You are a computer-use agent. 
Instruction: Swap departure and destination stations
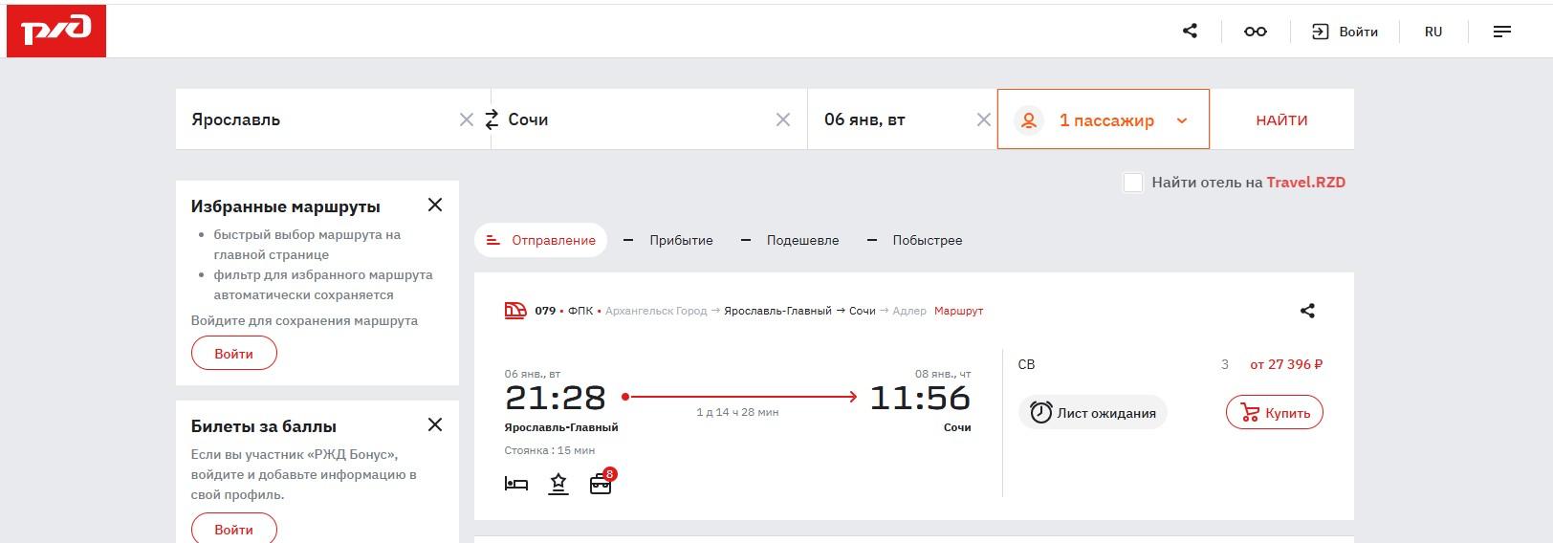[492, 119]
